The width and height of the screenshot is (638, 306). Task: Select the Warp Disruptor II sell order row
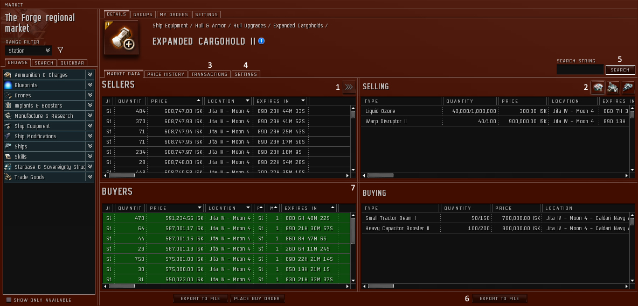pyautogui.click(x=495, y=121)
